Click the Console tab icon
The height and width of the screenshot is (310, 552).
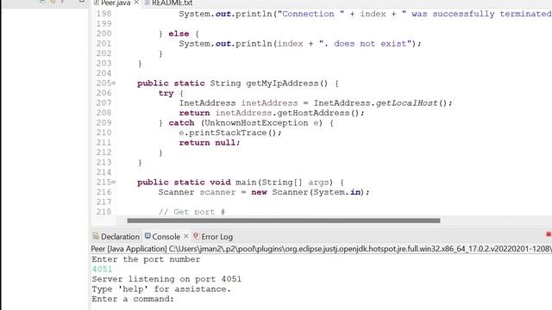click(x=147, y=236)
